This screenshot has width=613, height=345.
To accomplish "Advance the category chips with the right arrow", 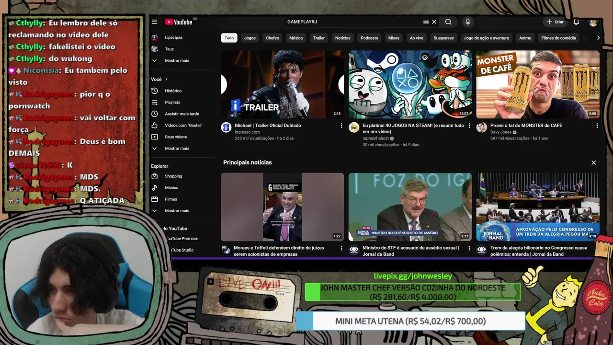I will tap(598, 38).
